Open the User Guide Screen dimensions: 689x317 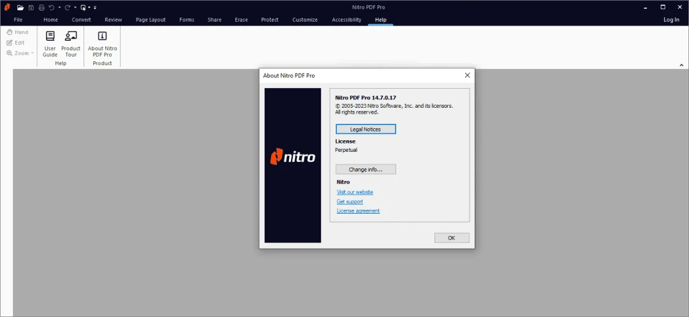coord(50,44)
